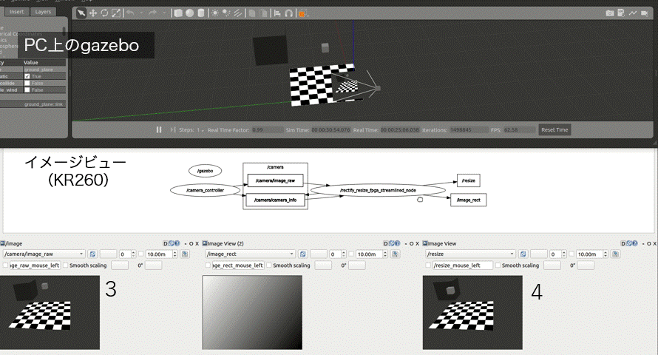Click the /camera/image_raw image preview
This screenshot has width=658, height=355.
pos(50,312)
